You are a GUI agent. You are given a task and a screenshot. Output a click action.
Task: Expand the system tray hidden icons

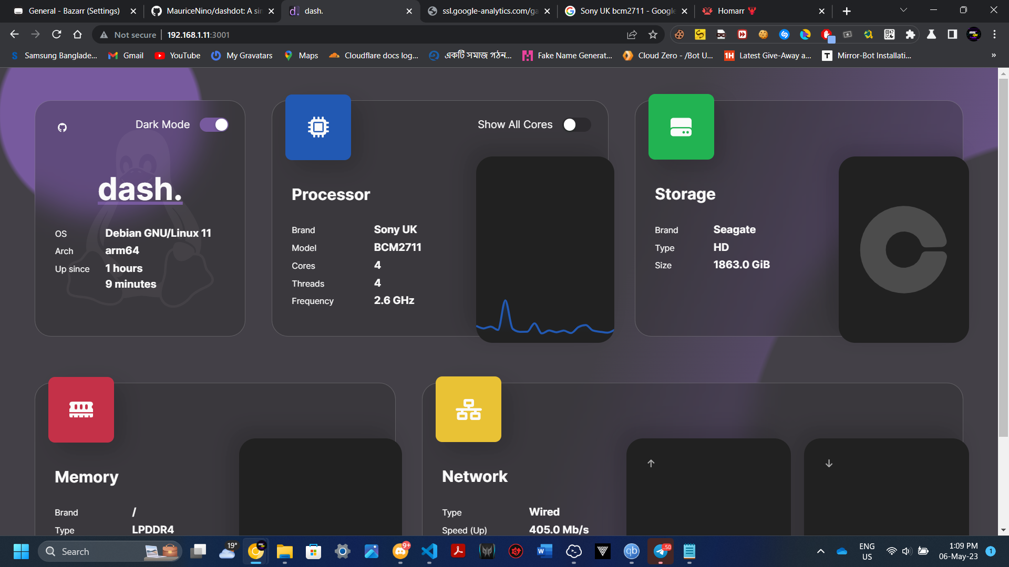820,551
